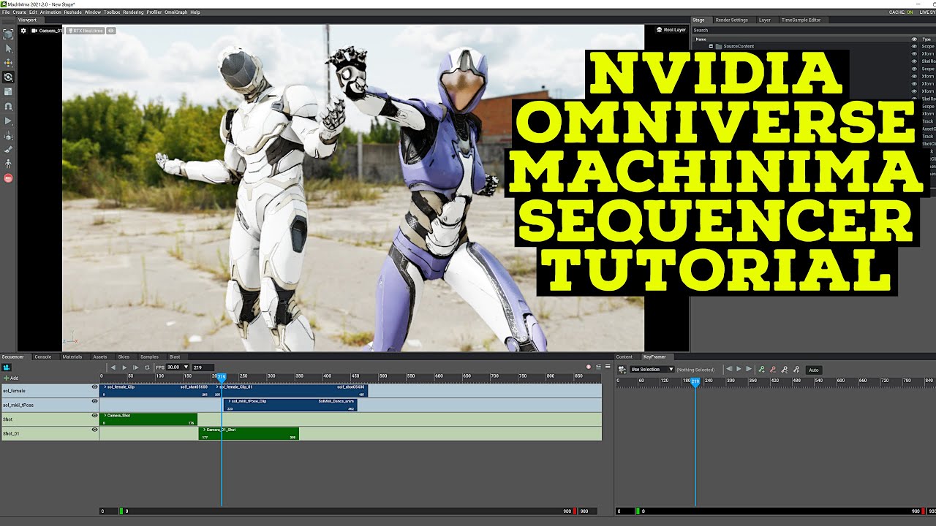This screenshot has width=936, height=526.
Task: Expand sol_female_Clip in the timeline
Action: 106,386
